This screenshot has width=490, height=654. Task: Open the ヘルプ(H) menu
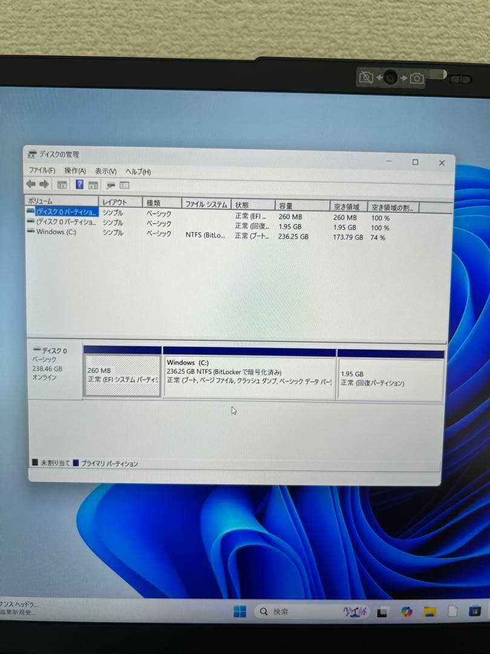point(137,171)
